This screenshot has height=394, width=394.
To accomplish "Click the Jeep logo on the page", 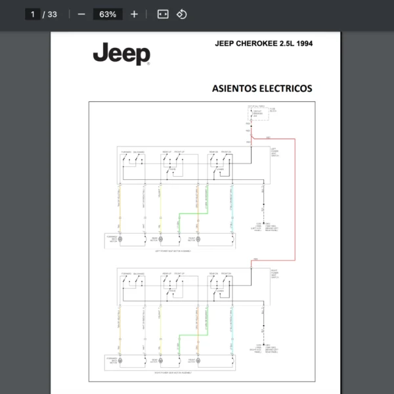I will tap(121, 54).
